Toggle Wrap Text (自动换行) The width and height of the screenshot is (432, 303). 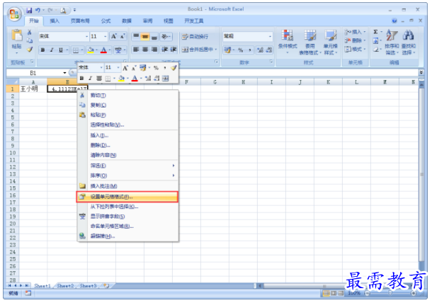click(x=195, y=36)
